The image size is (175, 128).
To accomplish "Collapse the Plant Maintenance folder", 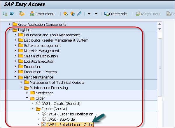I will pos(15,77).
